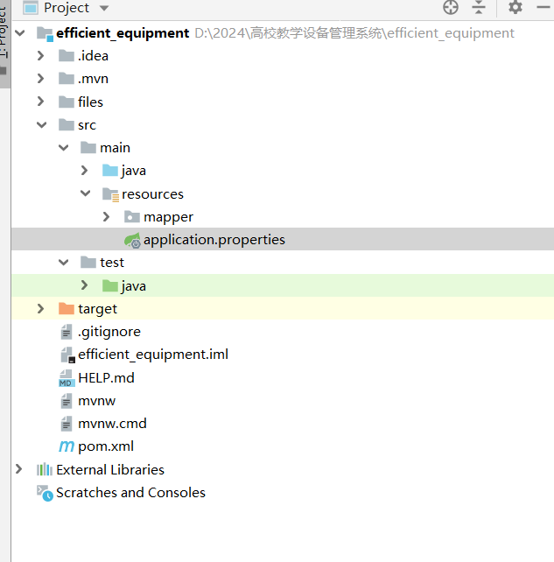The width and height of the screenshot is (554, 562).
Task: Click the locate/select opened file crosshair icon
Action: point(451,8)
